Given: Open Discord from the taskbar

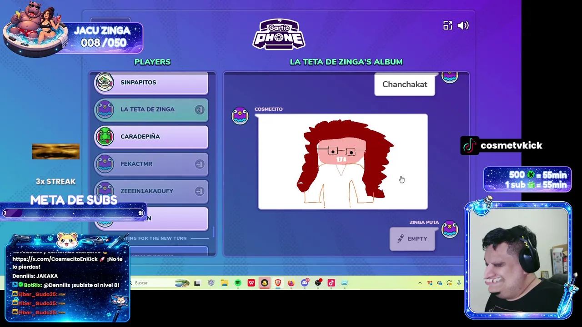Looking at the screenshot, I should (x=305, y=283).
